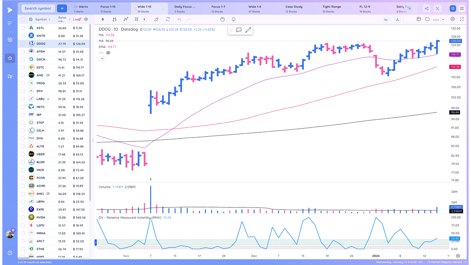Open the radar scanner icon in the left sidebar
471x265 pixels.
[x=10, y=39]
